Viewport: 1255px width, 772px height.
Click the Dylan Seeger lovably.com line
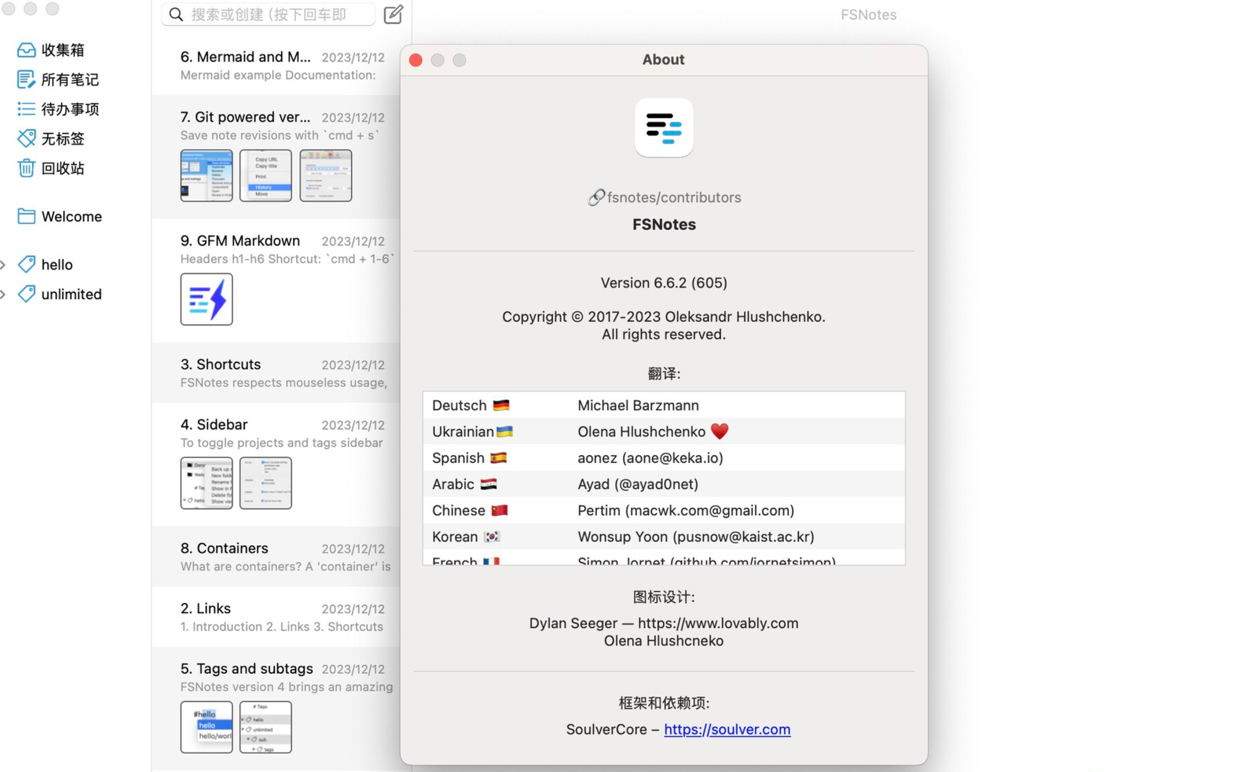[664, 624]
